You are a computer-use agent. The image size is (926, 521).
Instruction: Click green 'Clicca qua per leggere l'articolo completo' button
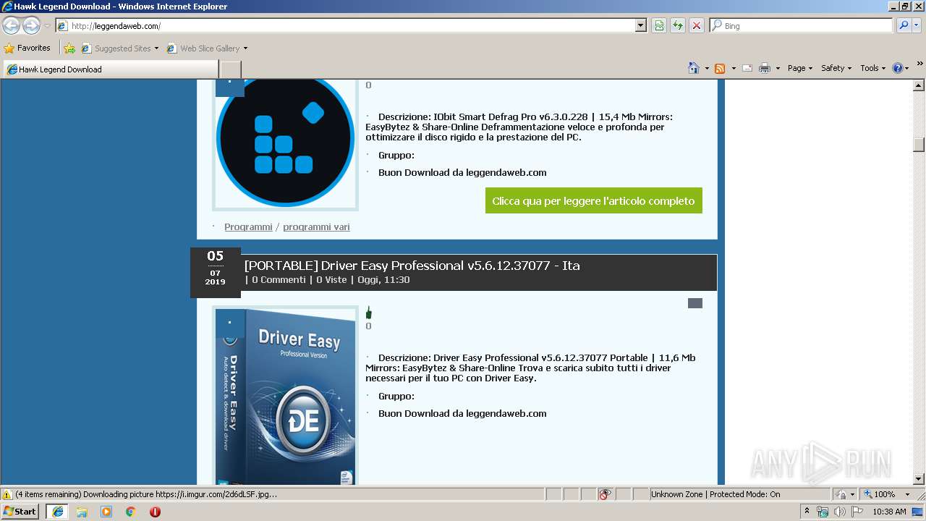(593, 201)
